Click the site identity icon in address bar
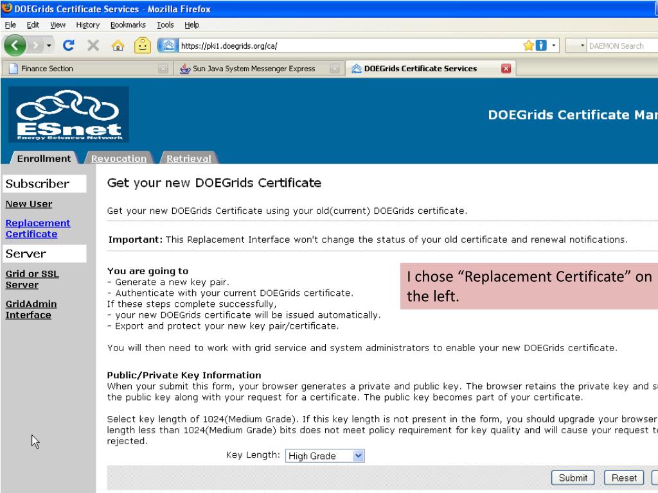Viewport: 658px width, 493px height. [x=168, y=46]
